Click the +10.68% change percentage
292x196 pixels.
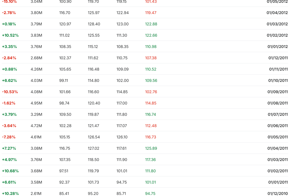(10, 171)
